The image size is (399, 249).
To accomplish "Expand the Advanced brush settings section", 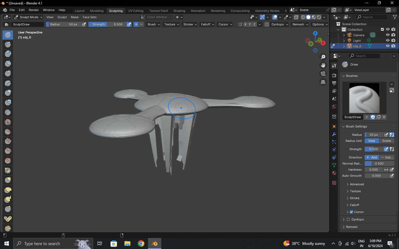I will 357,184.
